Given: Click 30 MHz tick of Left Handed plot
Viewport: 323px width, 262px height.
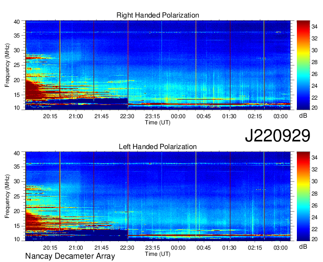Looking at the screenshot, I should (x=17, y=181).
